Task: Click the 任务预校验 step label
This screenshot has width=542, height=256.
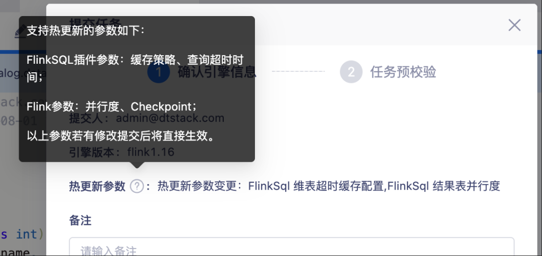Action: [x=403, y=72]
